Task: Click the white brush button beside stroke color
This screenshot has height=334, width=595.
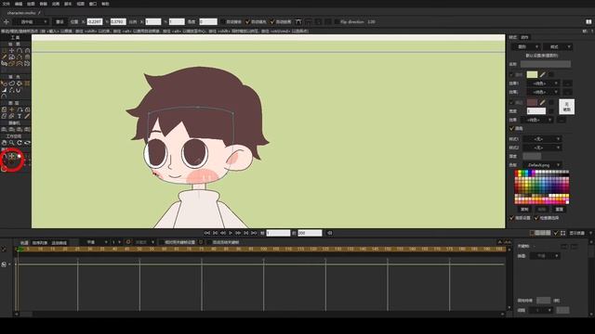Action: click(x=566, y=107)
